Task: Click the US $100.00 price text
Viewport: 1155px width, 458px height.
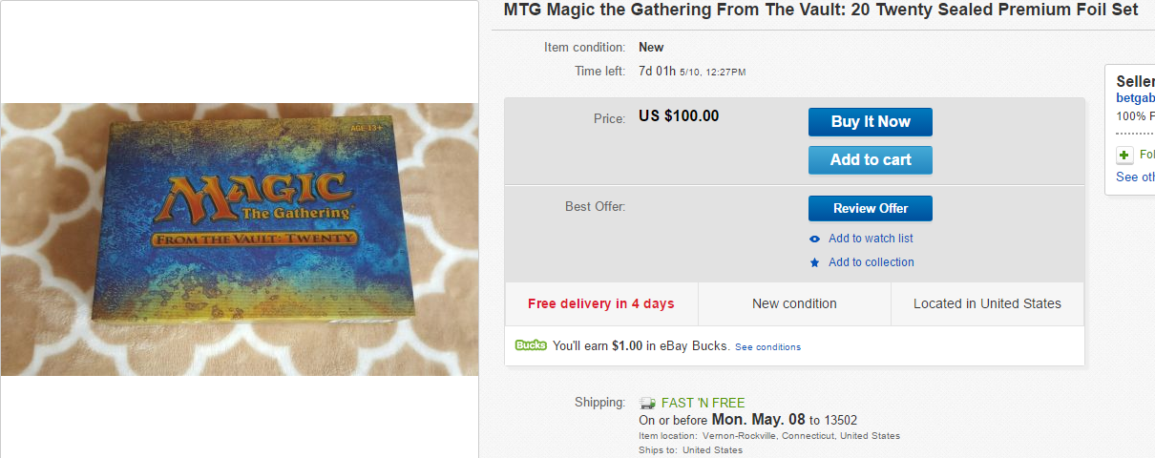Action: pos(679,116)
